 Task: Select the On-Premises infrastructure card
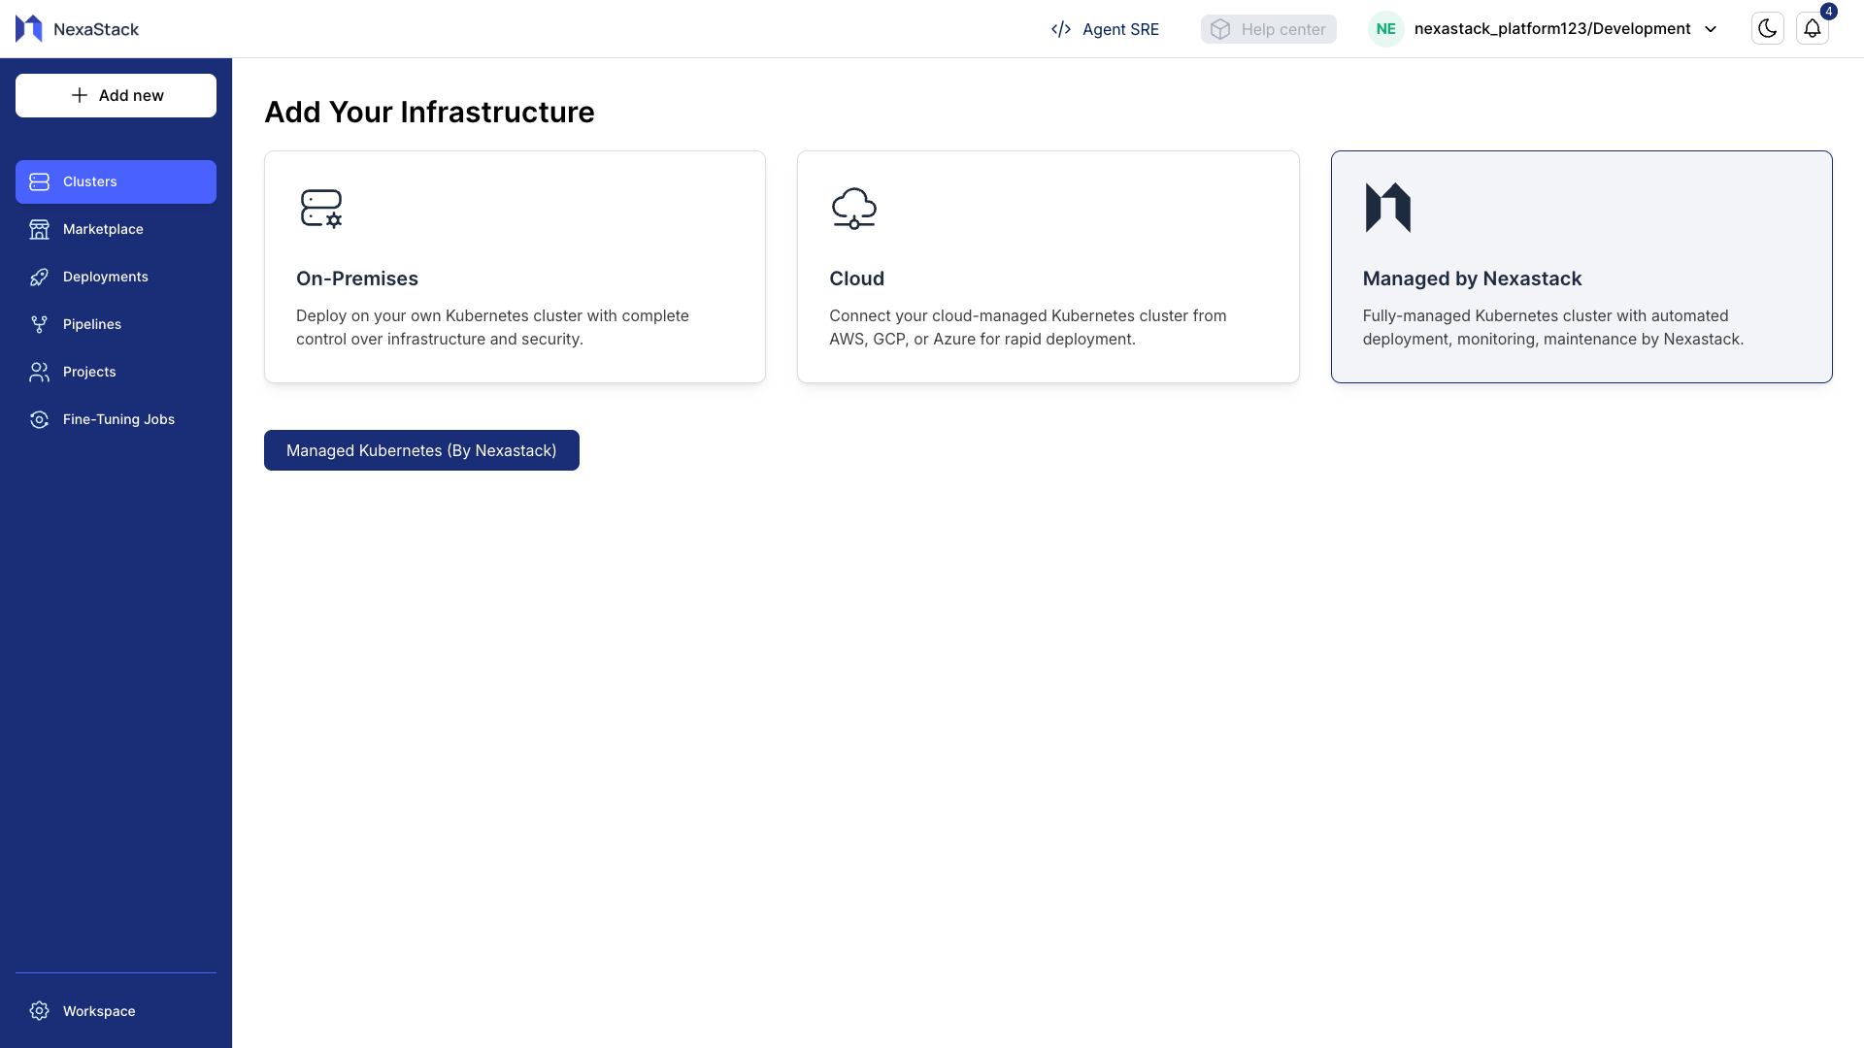pyautogui.click(x=515, y=267)
